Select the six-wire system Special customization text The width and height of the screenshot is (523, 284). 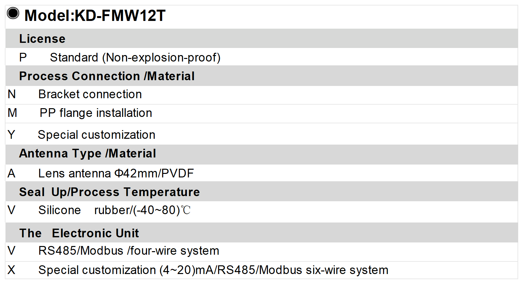(213, 270)
